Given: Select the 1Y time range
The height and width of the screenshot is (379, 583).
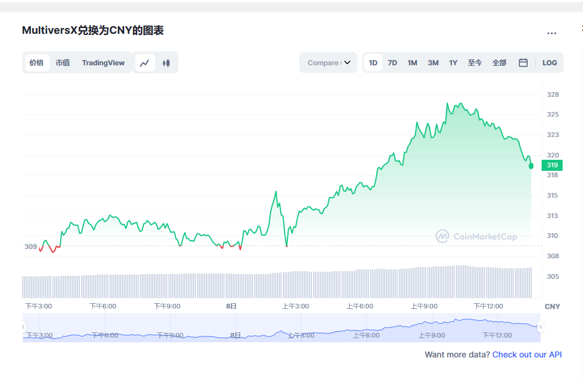Looking at the screenshot, I should pos(453,63).
